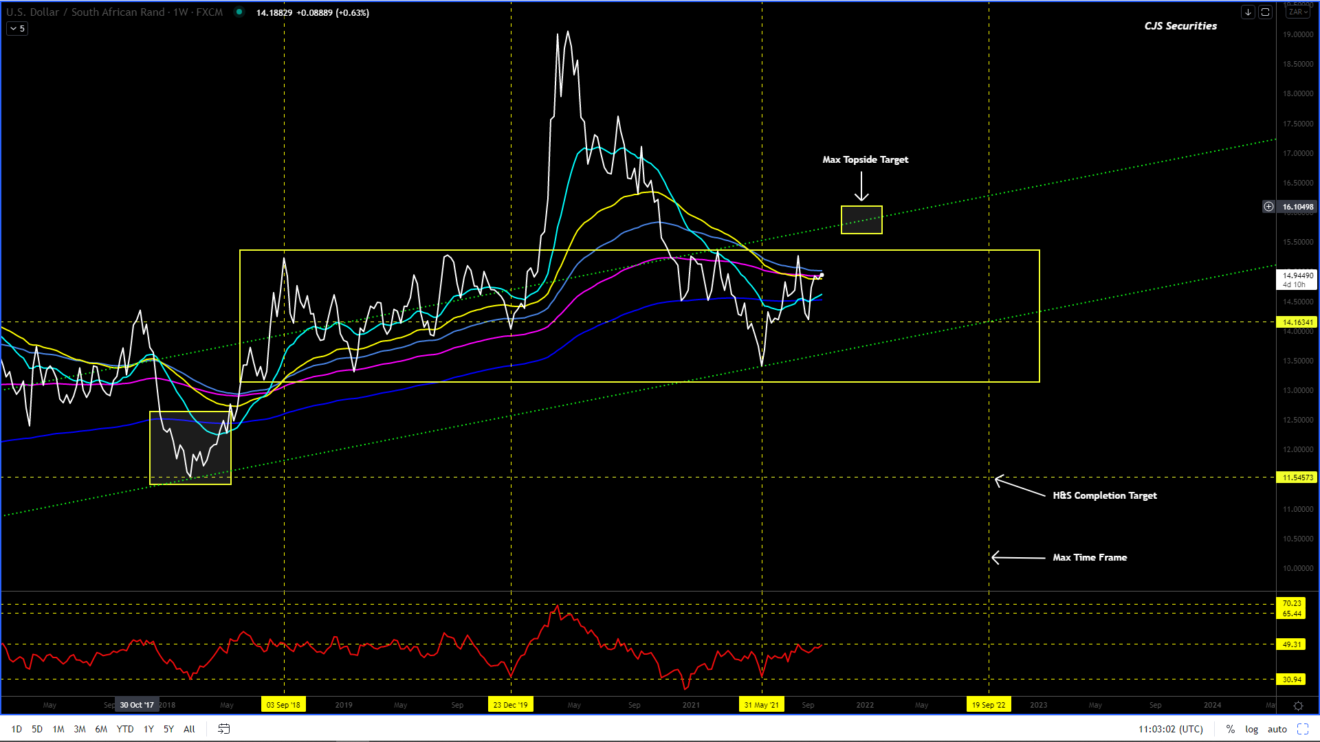This screenshot has height=742, width=1320.
Task: Show All data range
Action: pyautogui.click(x=189, y=729)
